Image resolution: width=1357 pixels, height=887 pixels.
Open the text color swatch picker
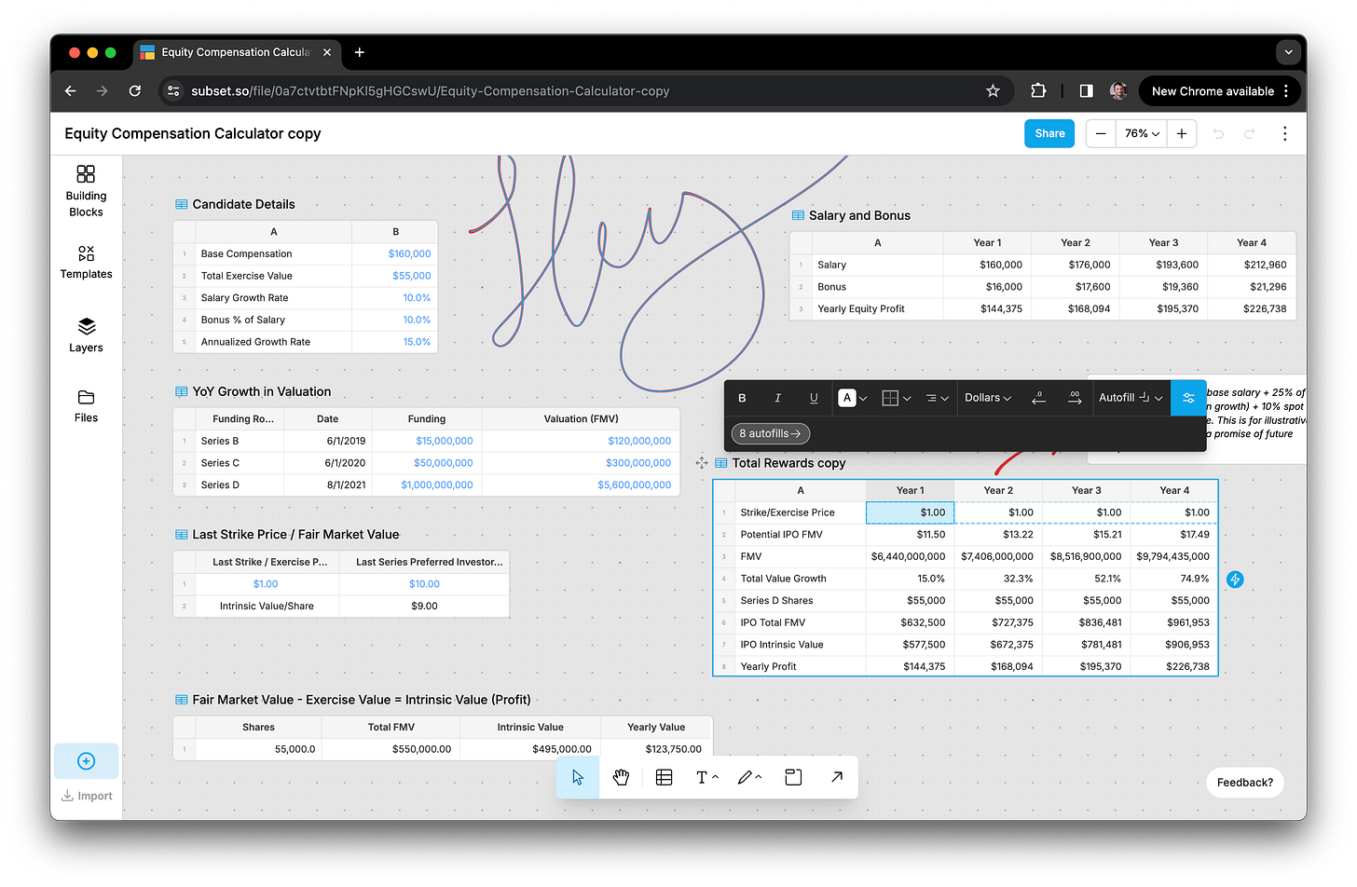click(853, 398)
